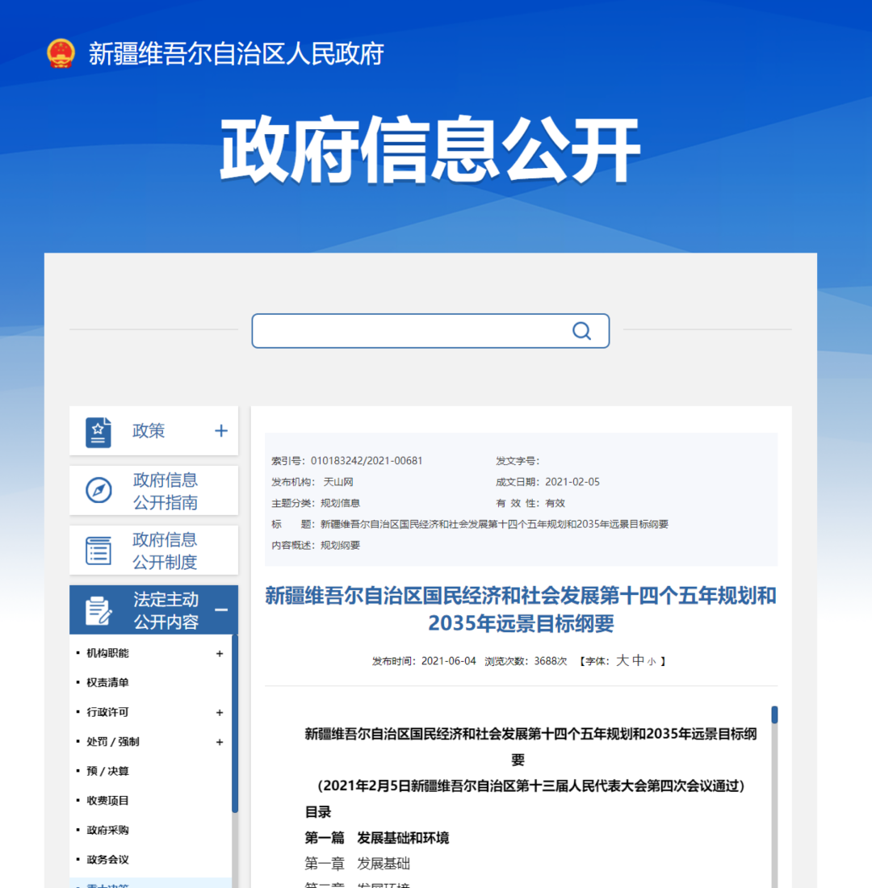Expand the 机构职能 submenu
Viewport: 872px width, 888px height.
click(220, 654)
